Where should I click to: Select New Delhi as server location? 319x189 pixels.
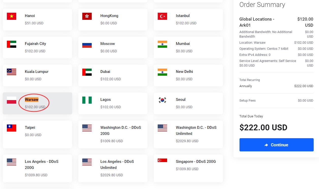188,75
